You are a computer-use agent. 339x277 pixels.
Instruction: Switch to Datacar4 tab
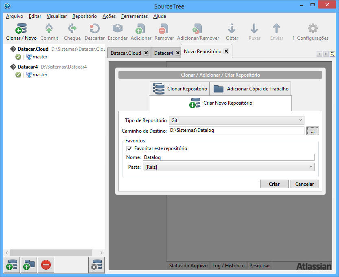pos(164,53)
